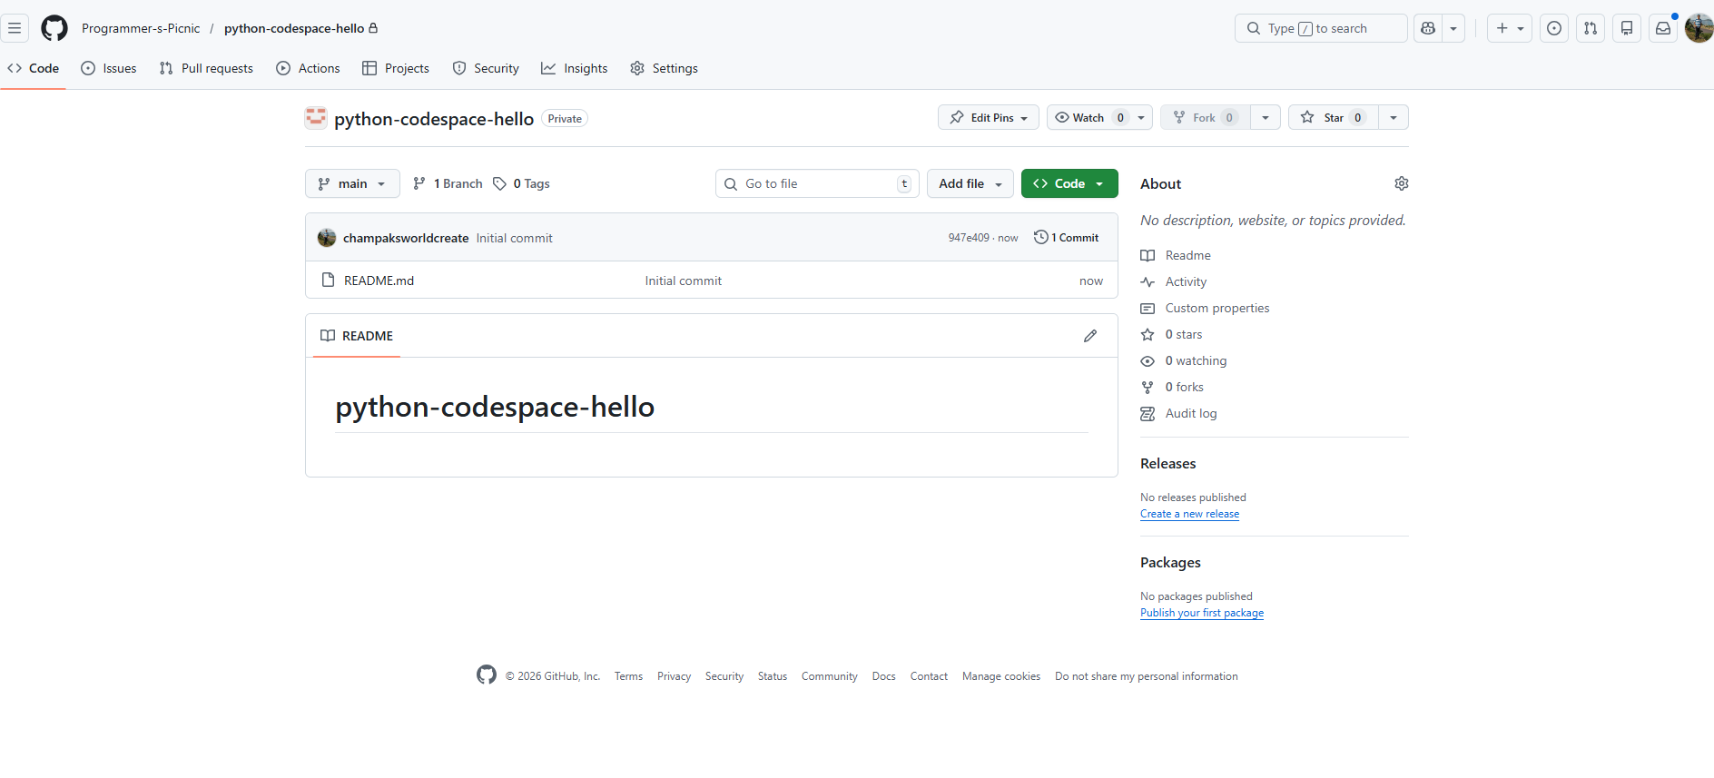1714x778 pixels.
Task: Open the latest Initial commit message link
Action: [514, 238]
